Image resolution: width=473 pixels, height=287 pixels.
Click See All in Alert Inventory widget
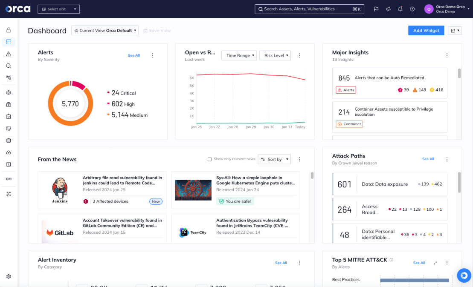point(281,263)
